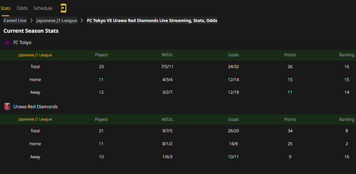
Task: Open Japanese J1 League breadcrumb link
Action: 57,21
